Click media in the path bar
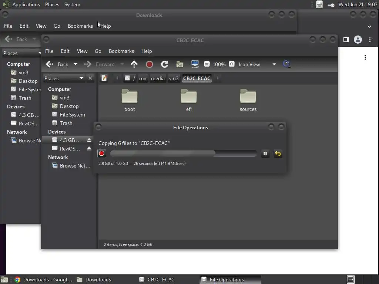This screenshot has width=379, height=284. coord(158,78)
